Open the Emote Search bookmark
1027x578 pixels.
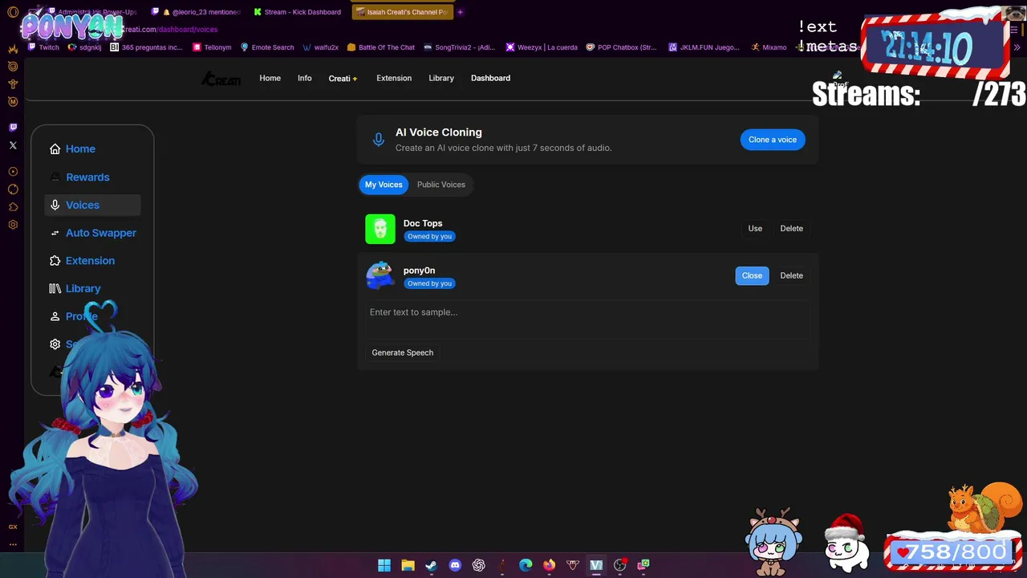coord(267,47)
